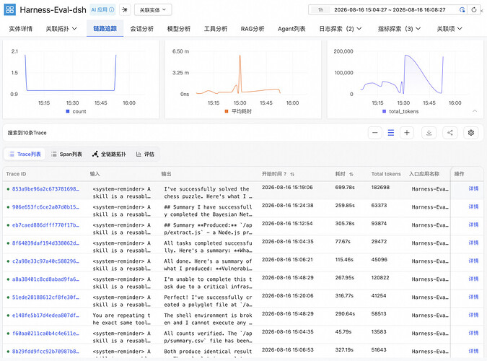Sort by 开始时间 using sort arrows

[x=292, y=174]
